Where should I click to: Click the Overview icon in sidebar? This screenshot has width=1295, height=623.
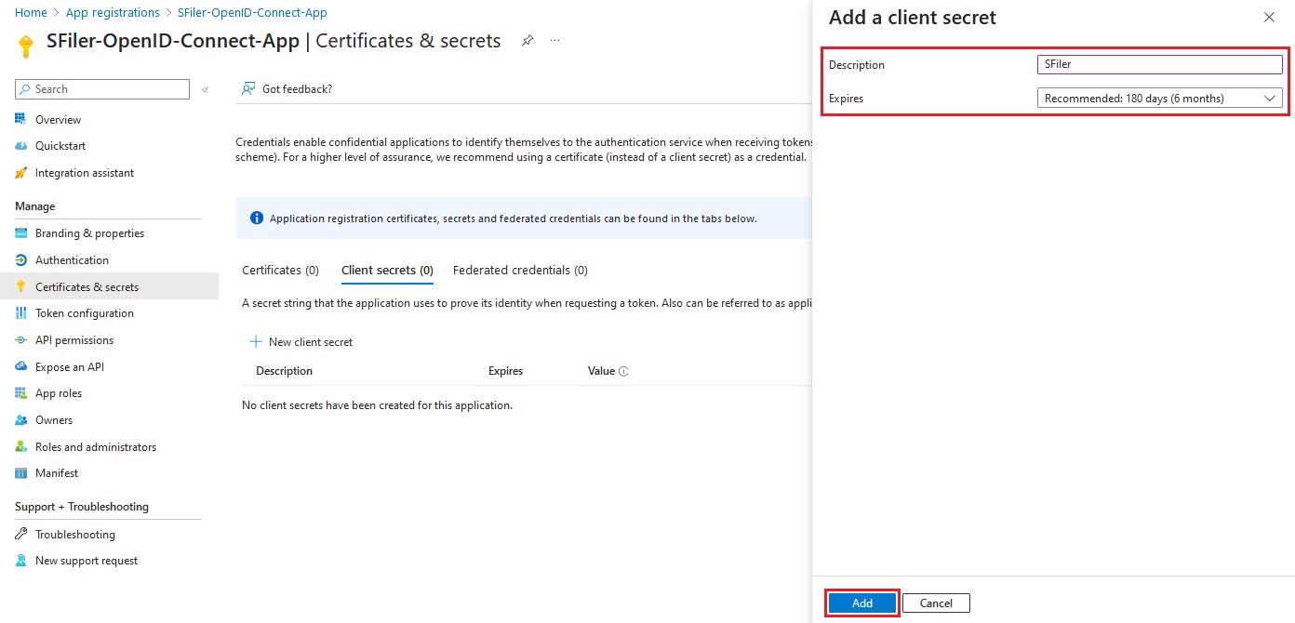point(20,120)
